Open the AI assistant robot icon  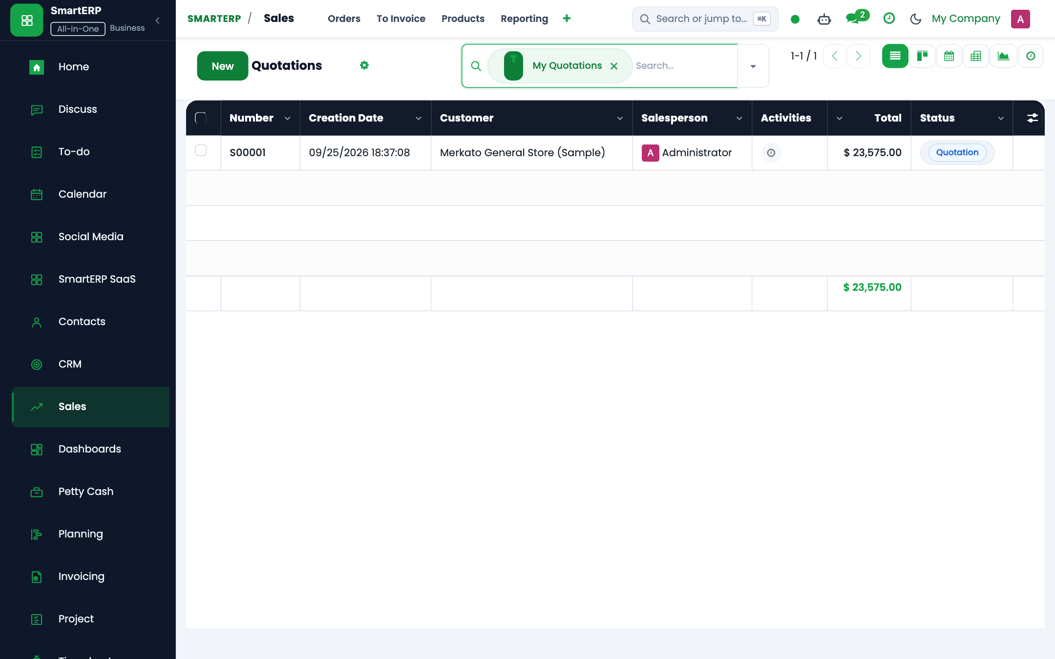click(x=824, y=19)
